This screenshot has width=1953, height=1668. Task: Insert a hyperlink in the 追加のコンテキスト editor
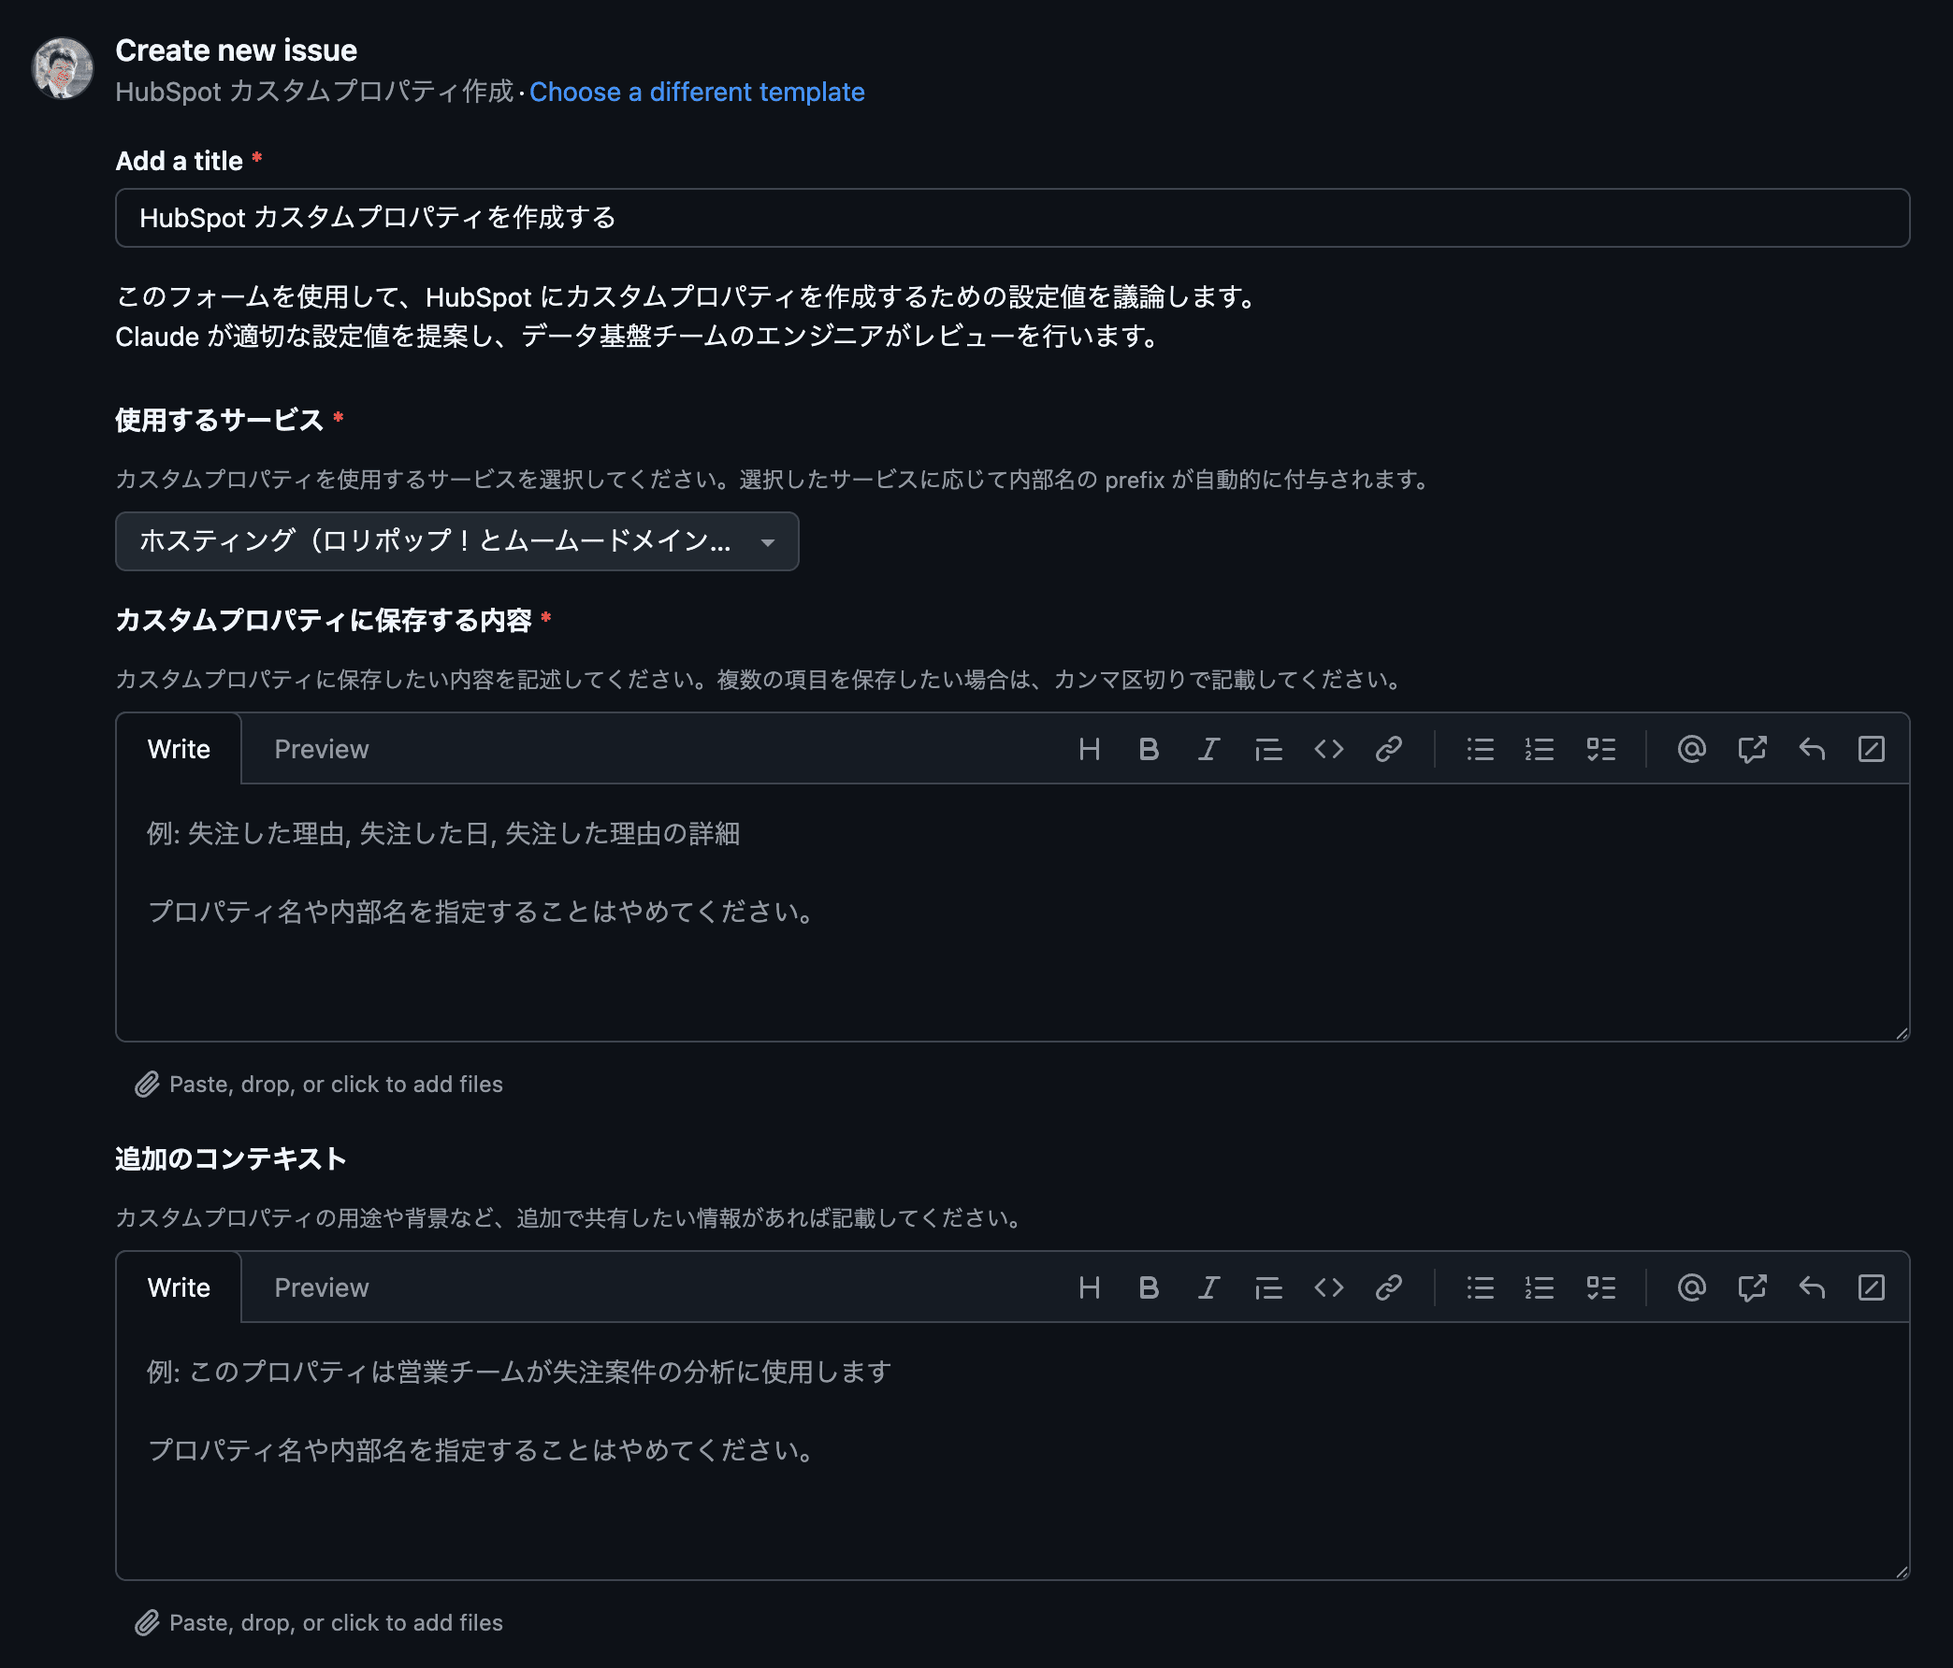coord(1388,1288)
